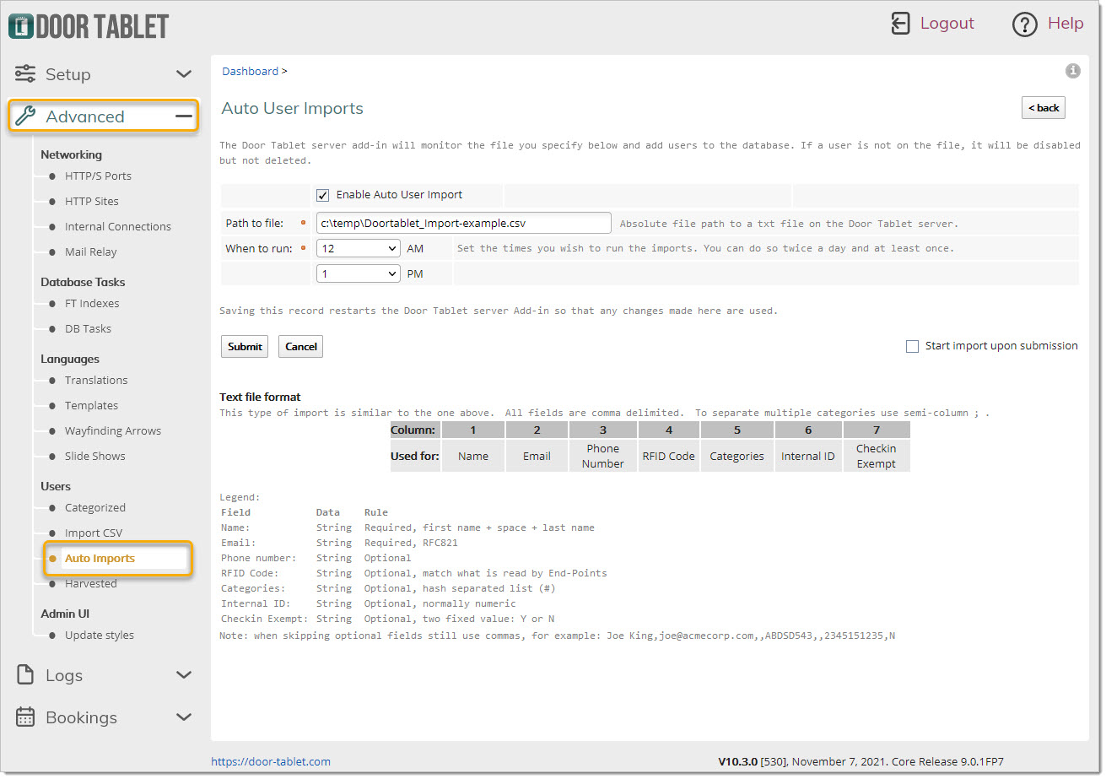Click the Logout door icon
This screenshot has width=1106, height=779.
[x=901, y=24]
